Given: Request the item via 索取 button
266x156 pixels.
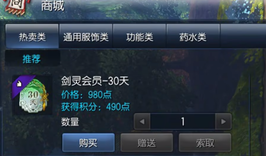Looking at the screenshot, I should pos(205,143).
